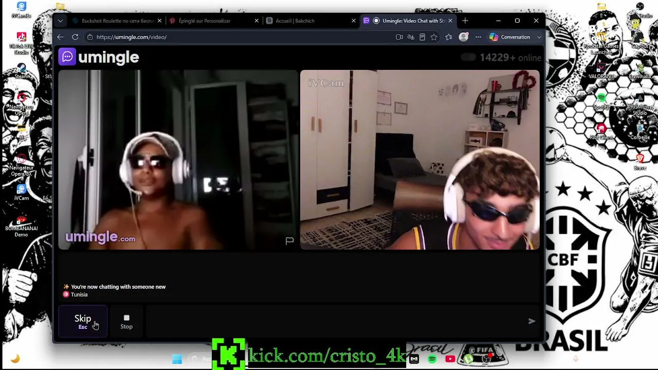Viewport: 658px width, 370px height.
Task: Open the browser settings three-dot menu
Action: [478, 37]
